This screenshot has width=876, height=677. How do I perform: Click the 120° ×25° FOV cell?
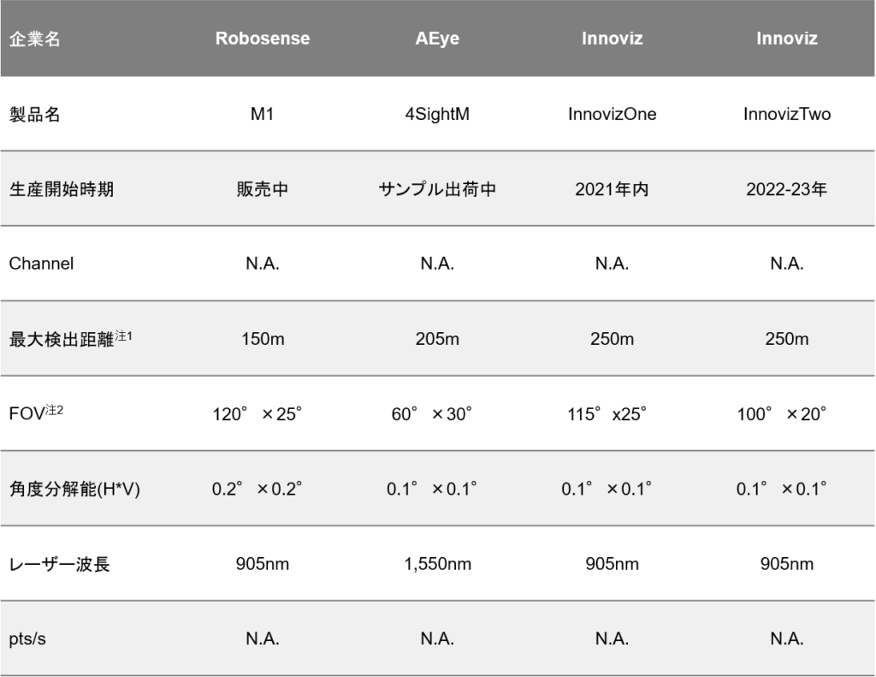[257, 414]
